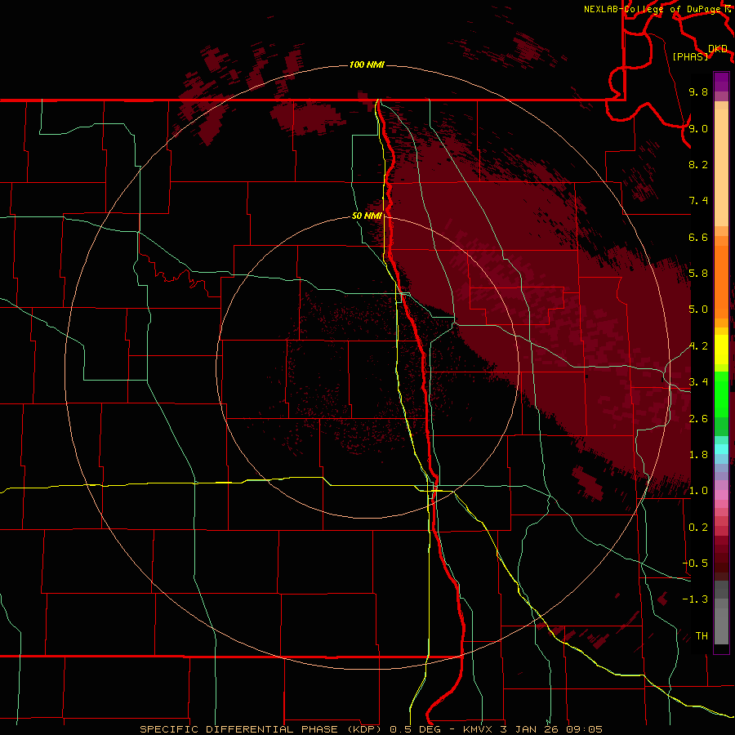Image resolution: width=735 pixels, height=735 pixels.
Task: Click the 100 NMI range ring label
Action: (x=367, y=65)
